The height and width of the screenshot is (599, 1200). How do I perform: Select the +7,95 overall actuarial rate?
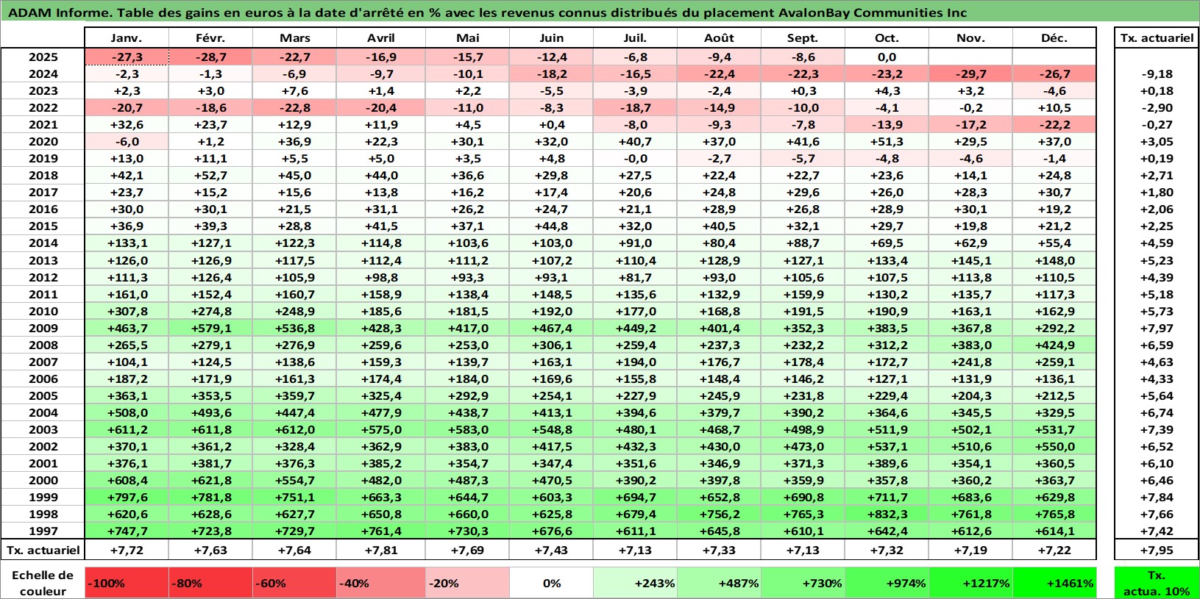[x=1157, y=550]
